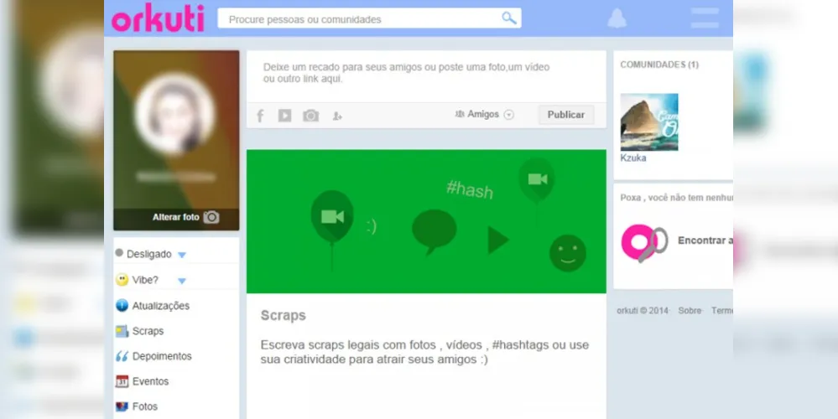Click the quotation marks icon for Depoimentos
The height and width of the screenshot is (419, 838).
pos(122,356)
